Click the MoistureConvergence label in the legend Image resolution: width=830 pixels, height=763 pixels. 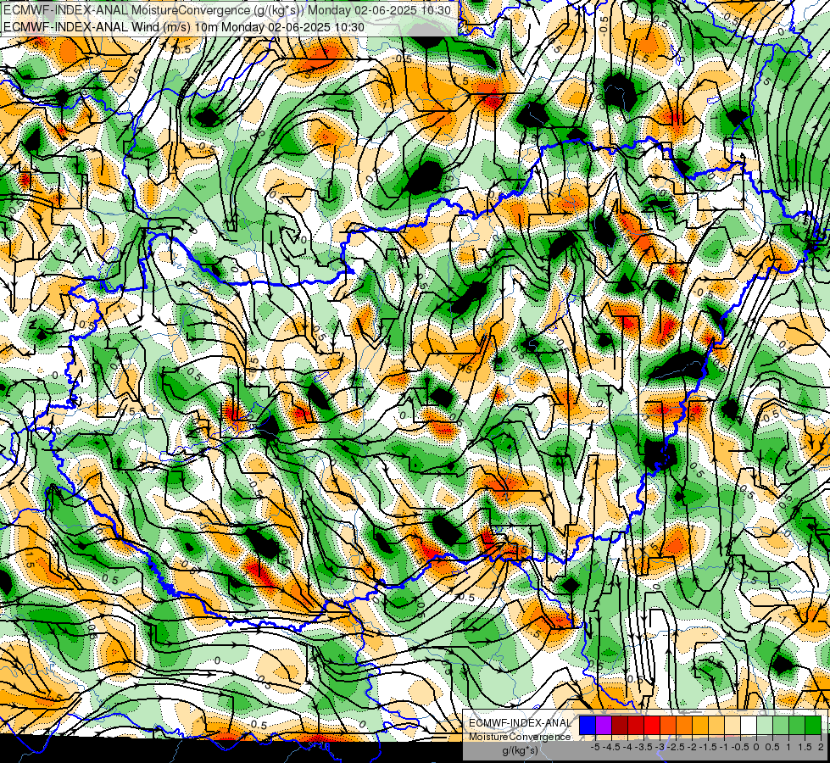(520, 737)
